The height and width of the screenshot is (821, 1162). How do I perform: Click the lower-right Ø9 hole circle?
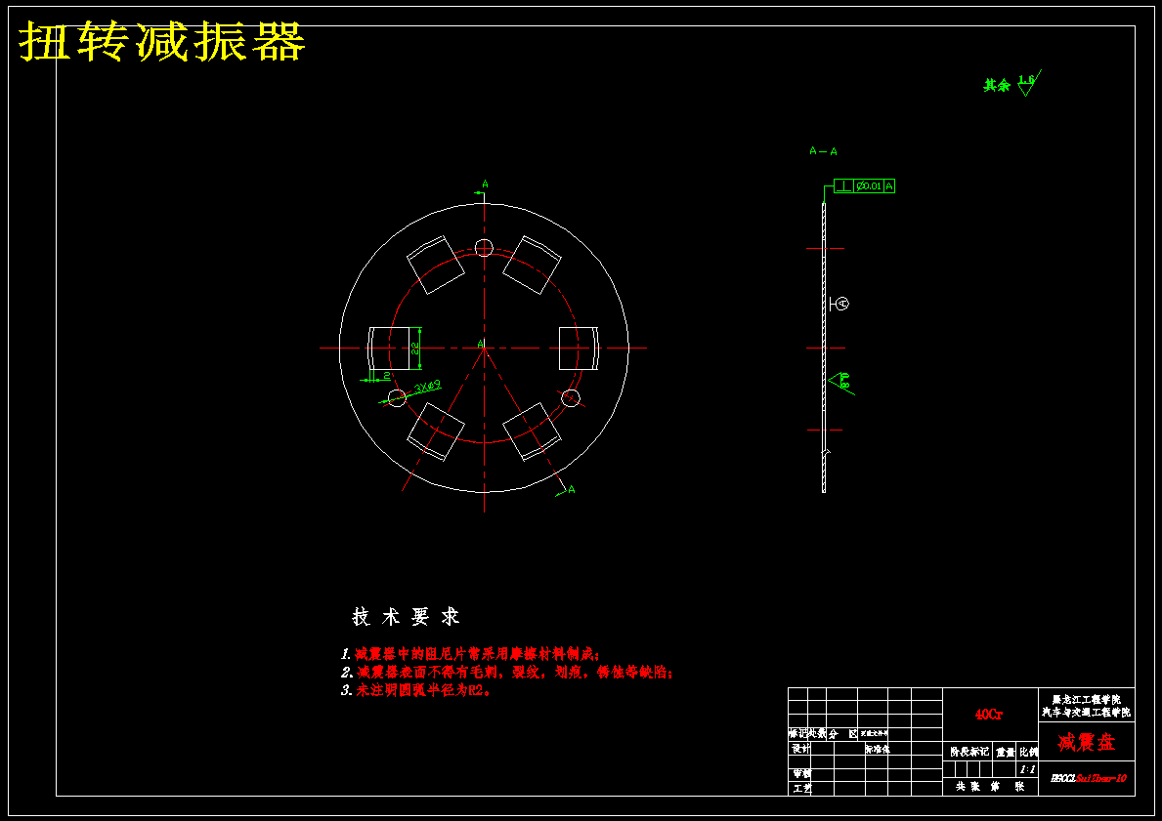pyautogui.click(x=571, y=398)
